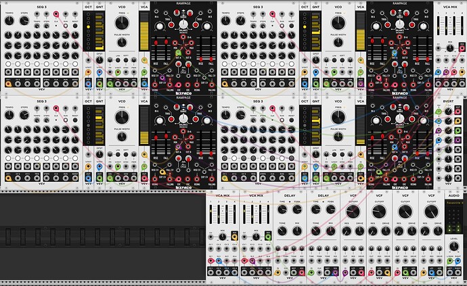Toggle the SOFT switch on the upper-left VCO
The height and width of the screenshot is (286, 467).
126,60
